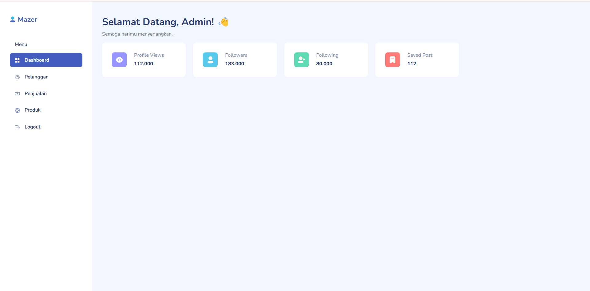Screen dimensions: 590x291
Task: Click the Profile Views value 112.000
Action: pyautogui.click(x=144, y=64)
